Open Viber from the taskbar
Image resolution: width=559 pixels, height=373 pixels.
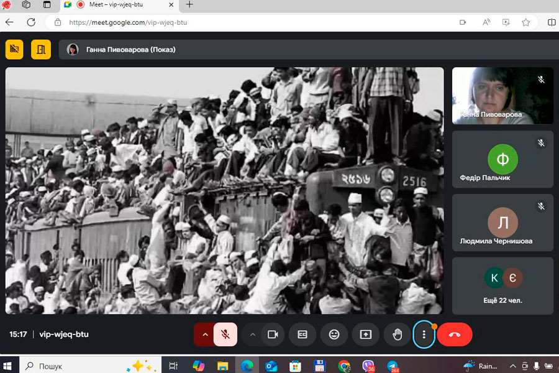click(368, 366)
